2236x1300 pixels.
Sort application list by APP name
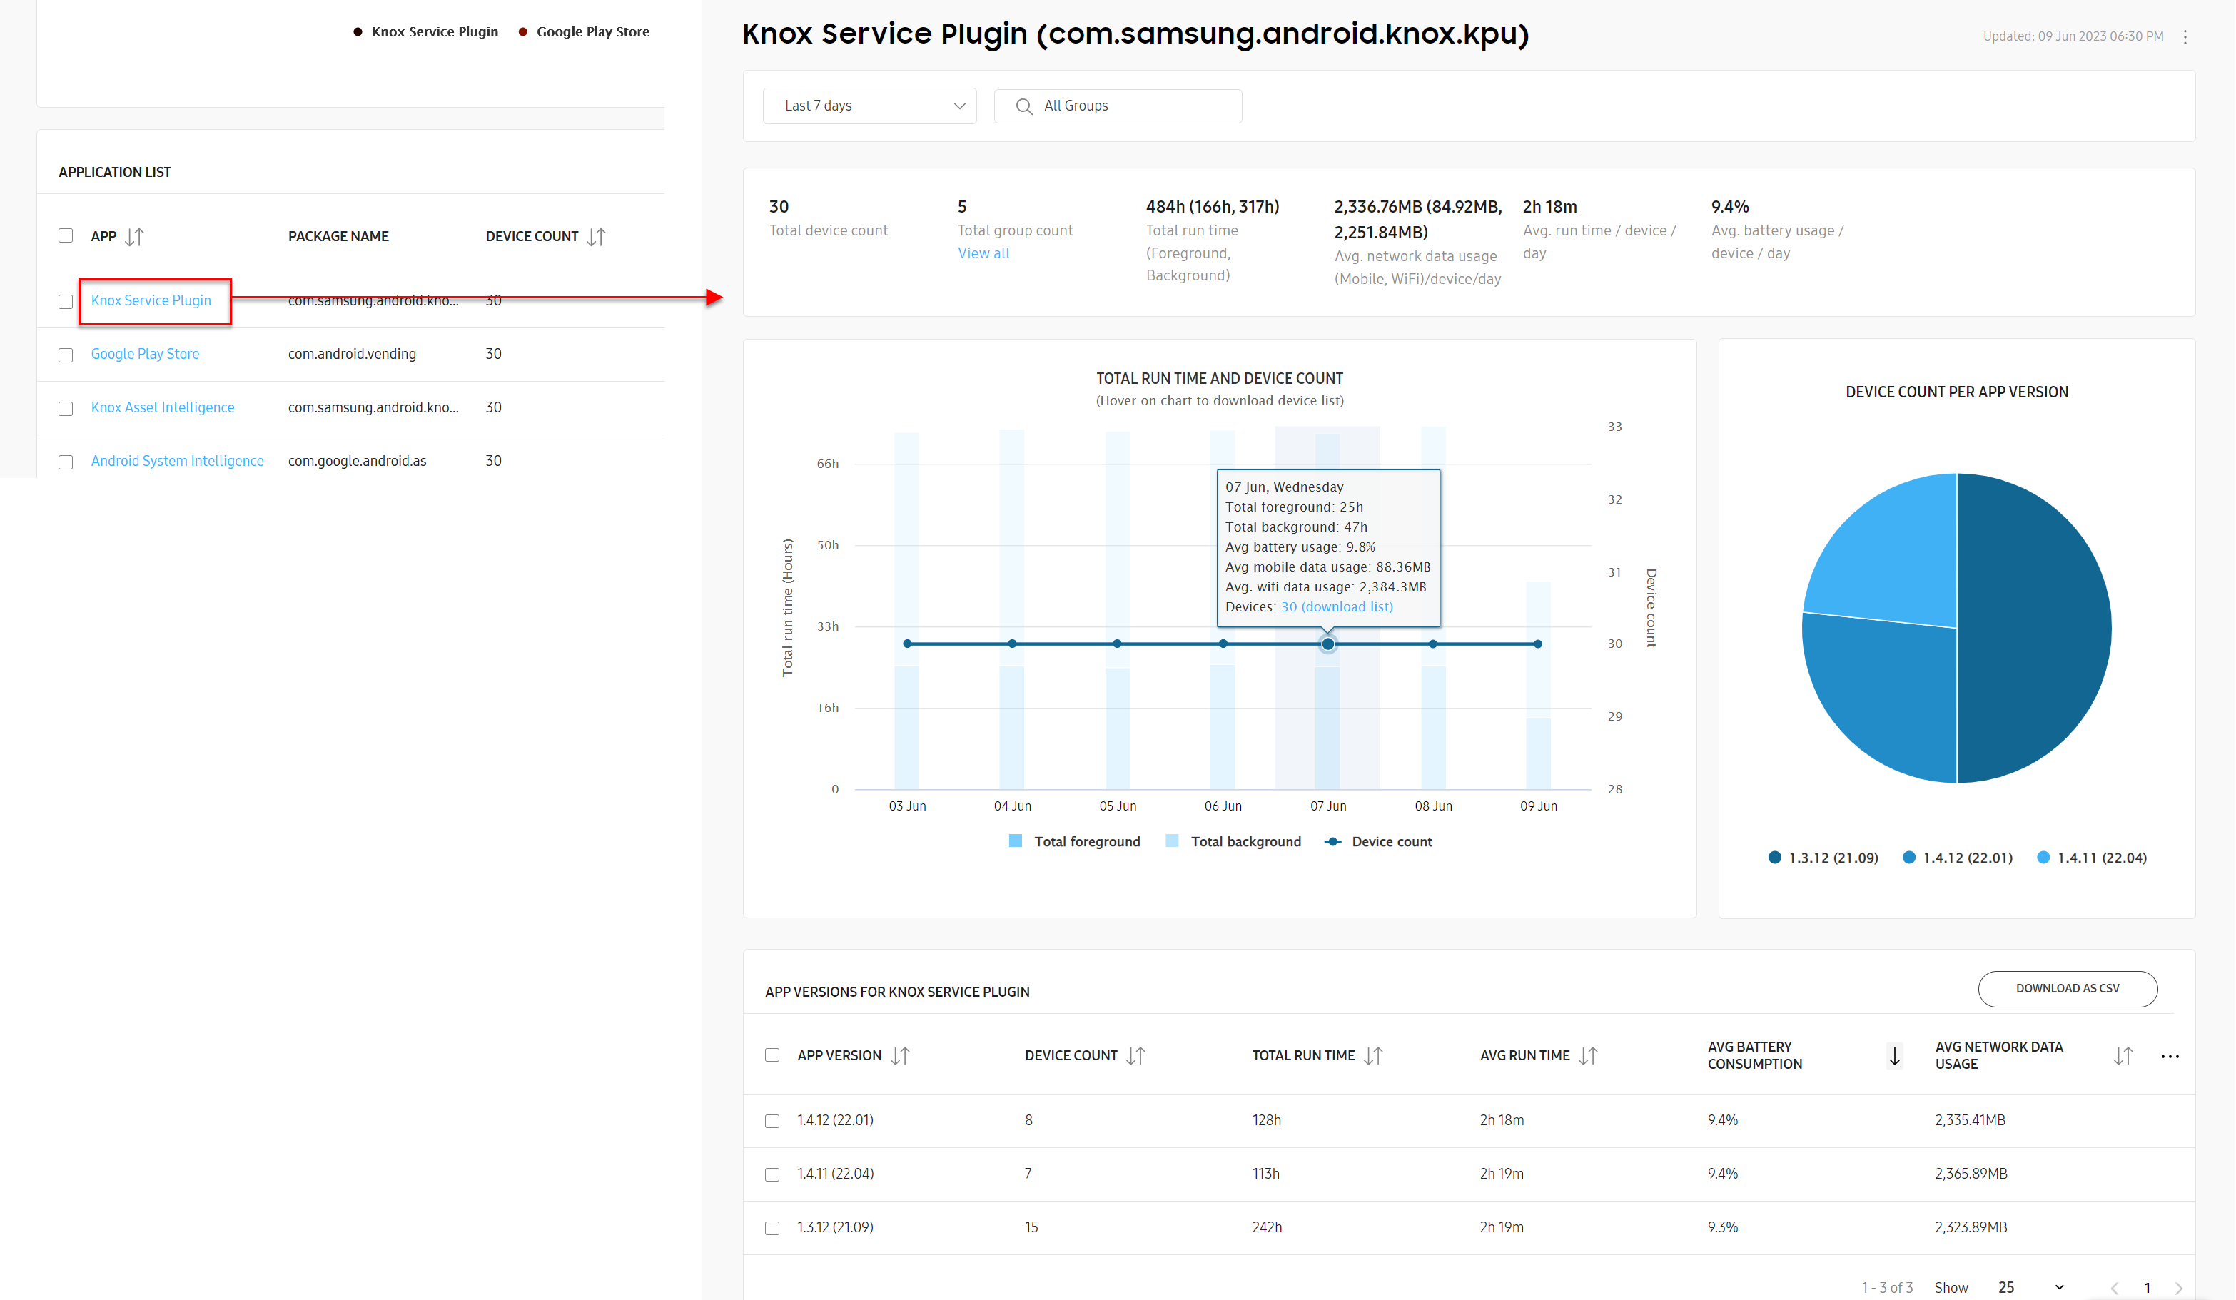point(134,237)
